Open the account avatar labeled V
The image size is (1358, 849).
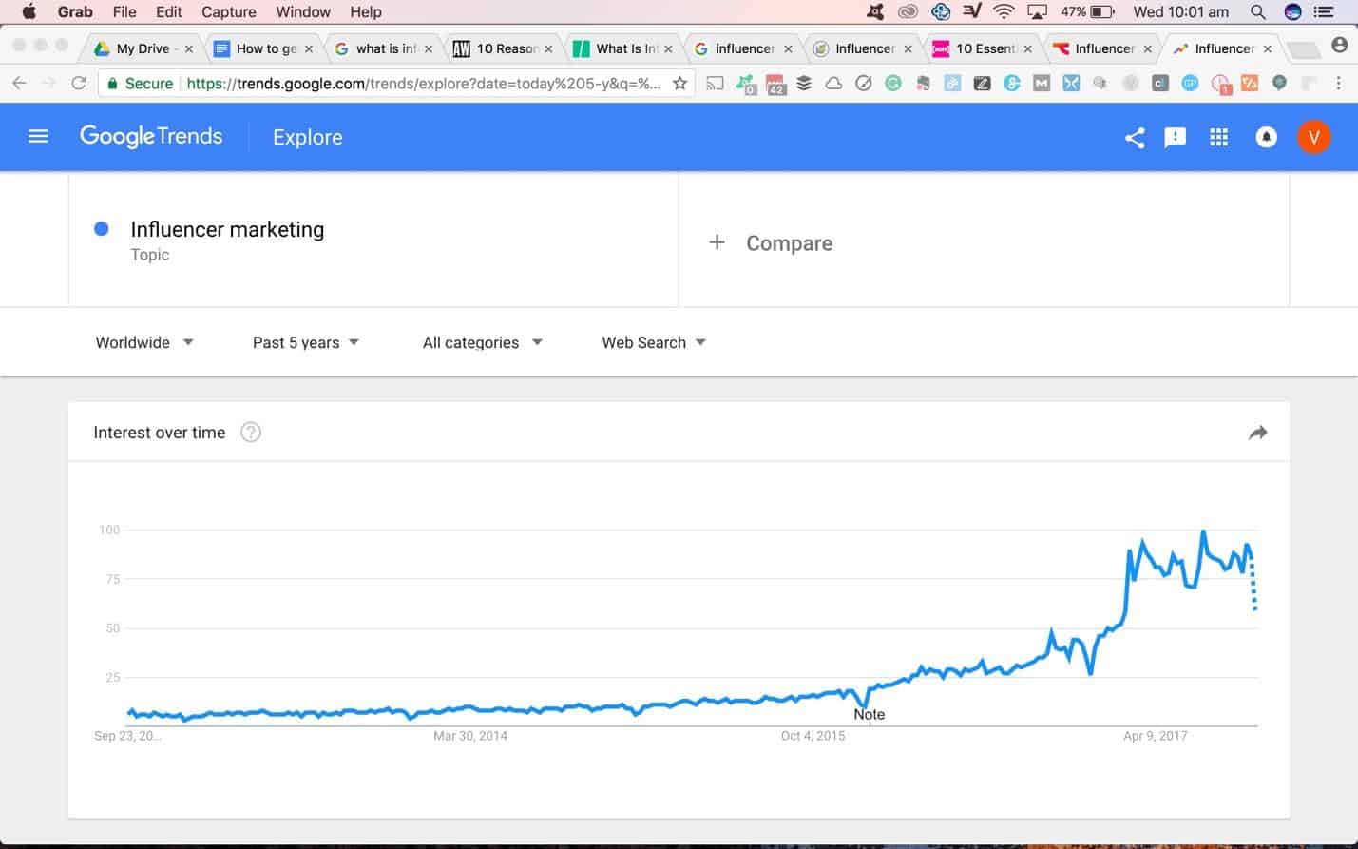pos(1314,138)
